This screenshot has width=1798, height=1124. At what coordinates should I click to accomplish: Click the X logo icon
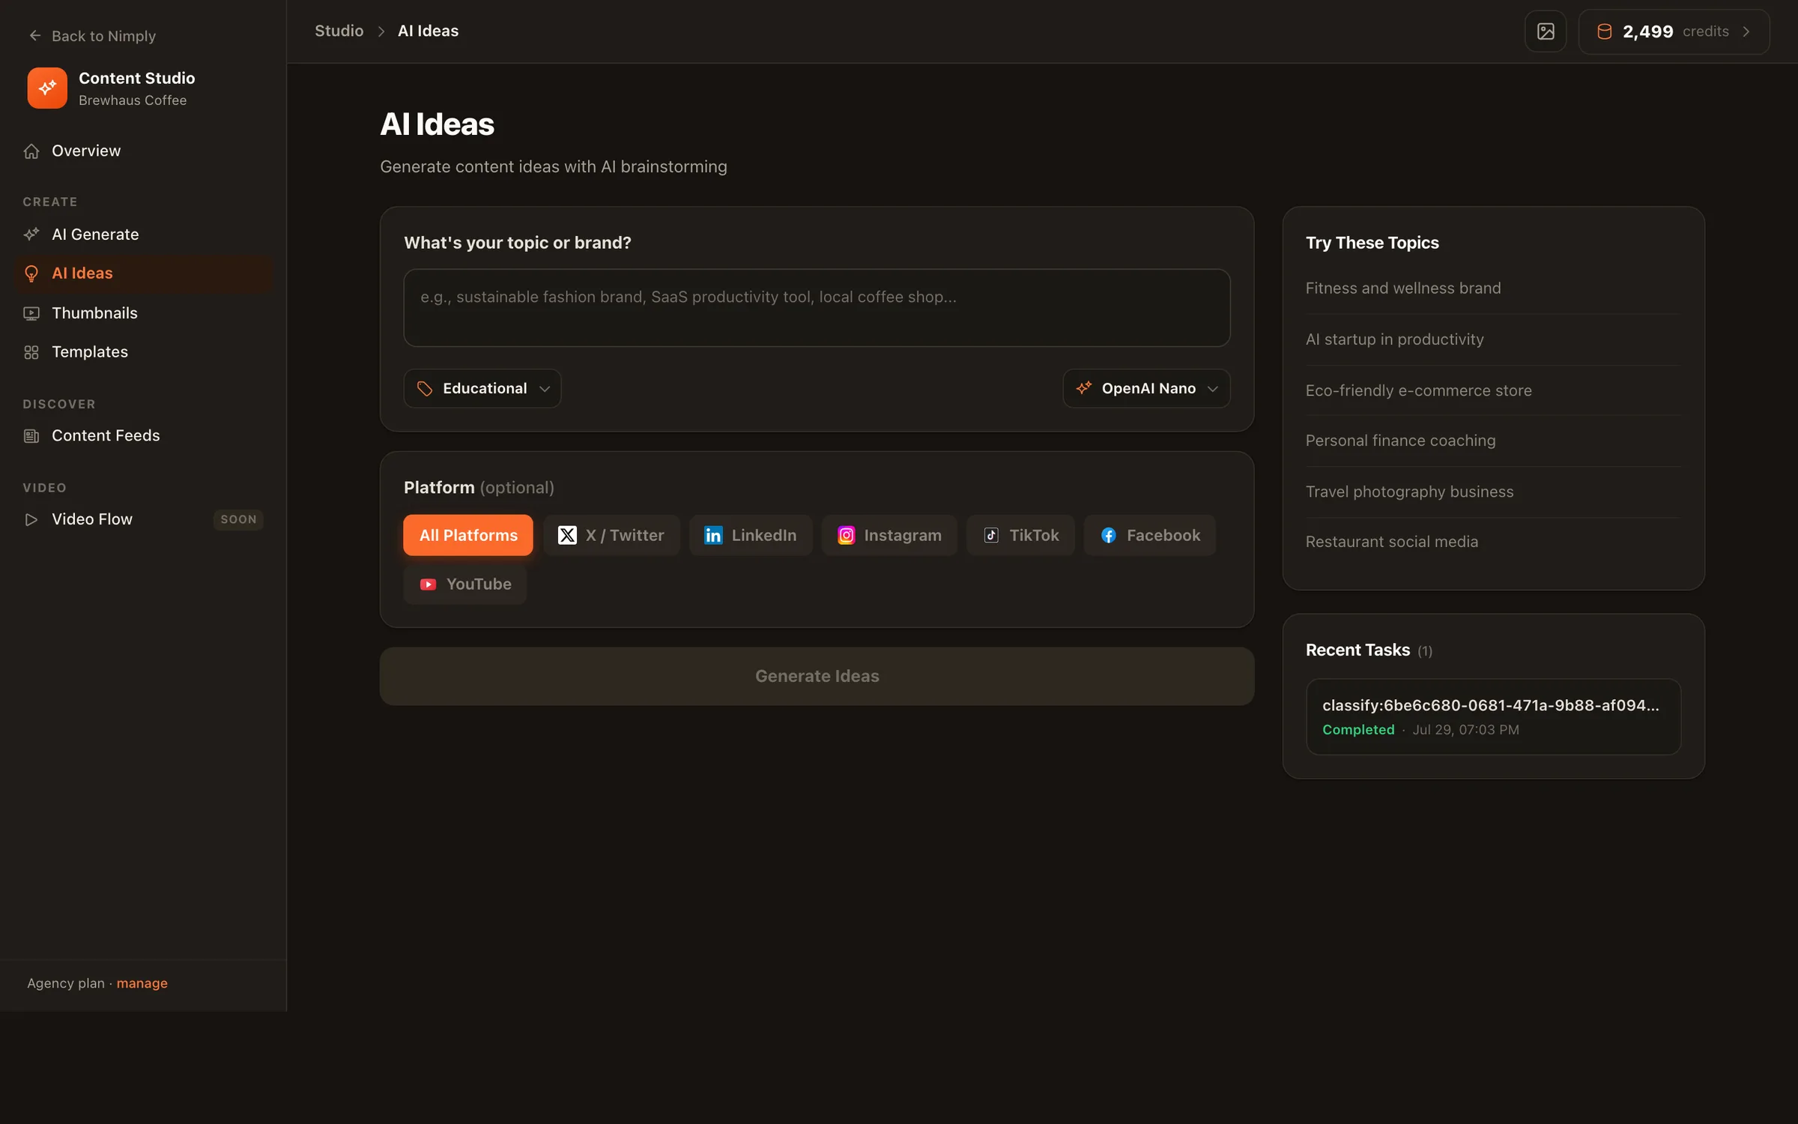pyautogui.click(x=567, y=535)
